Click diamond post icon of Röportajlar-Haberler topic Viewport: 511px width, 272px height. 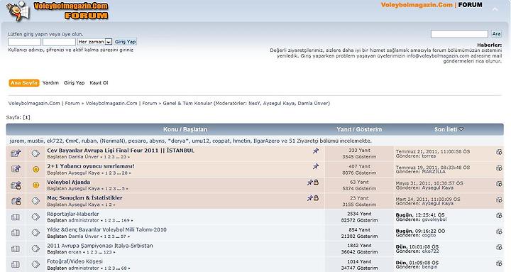(35, 217)
